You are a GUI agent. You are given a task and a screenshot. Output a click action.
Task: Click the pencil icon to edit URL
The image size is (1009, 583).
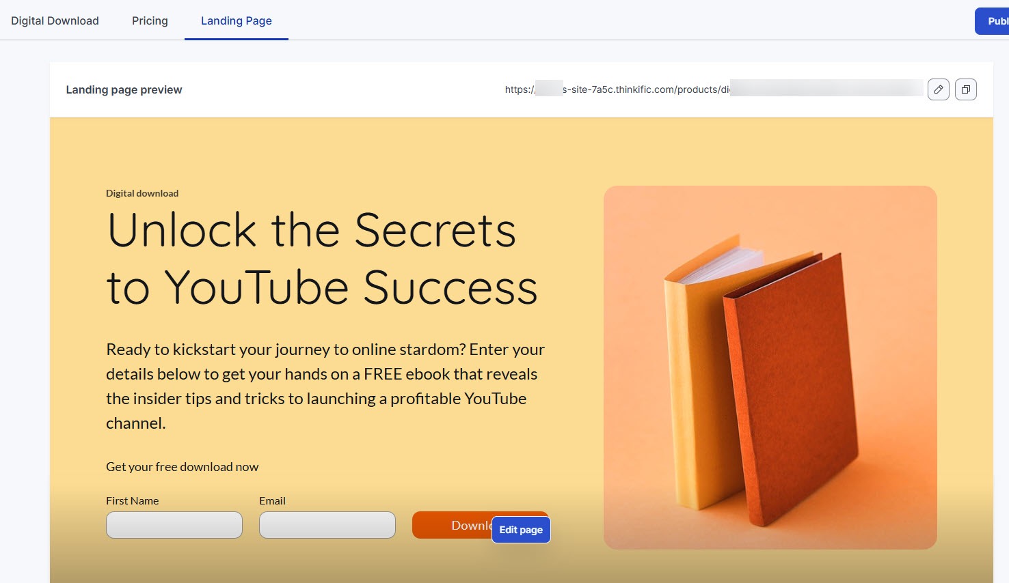coord(938,89)
